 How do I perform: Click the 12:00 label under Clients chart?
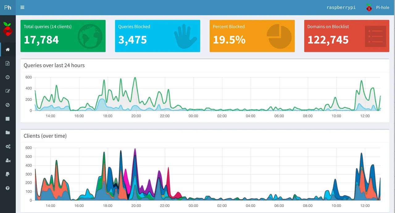click(365, 206)
